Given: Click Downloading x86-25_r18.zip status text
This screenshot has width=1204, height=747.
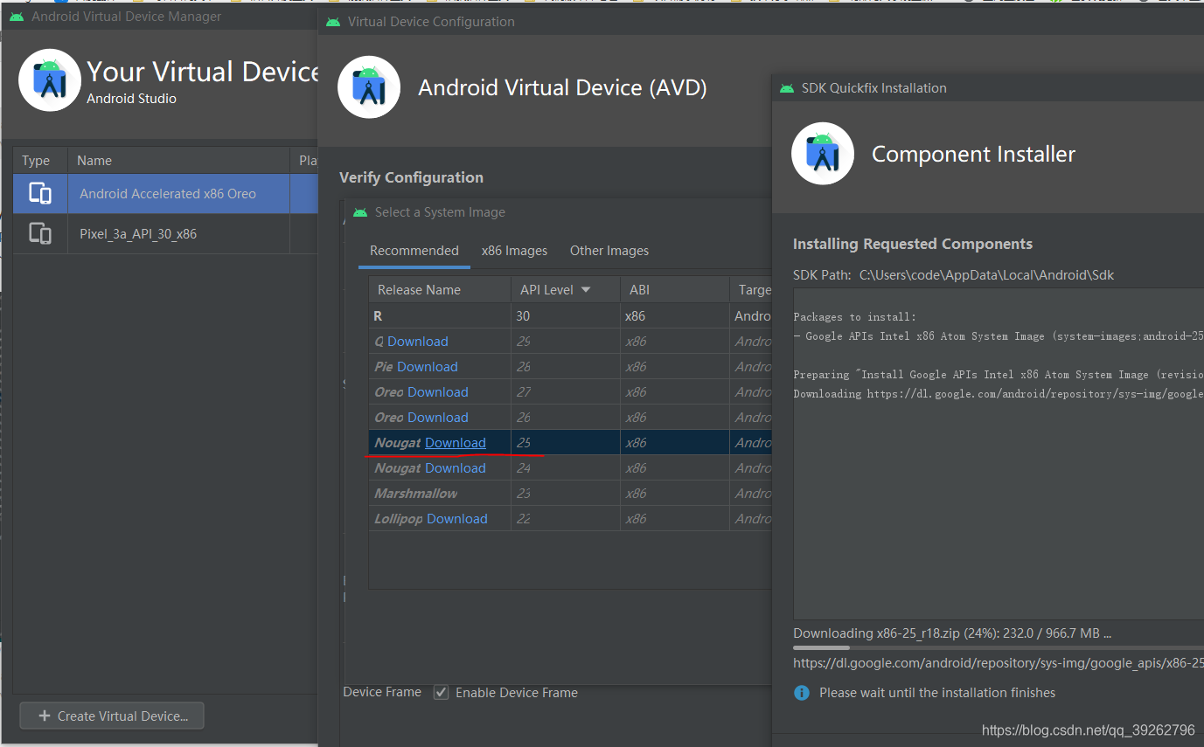Looking at the screenshot, I should click(x=952, y=633).
